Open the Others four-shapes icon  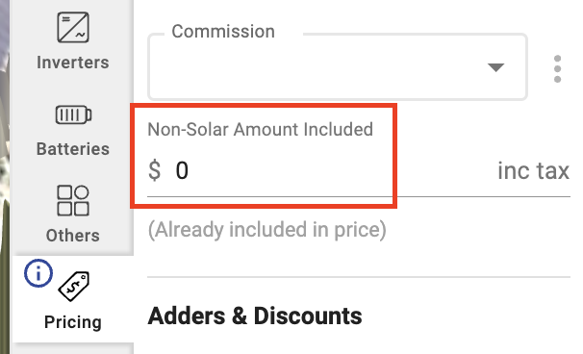pos(73,200)
